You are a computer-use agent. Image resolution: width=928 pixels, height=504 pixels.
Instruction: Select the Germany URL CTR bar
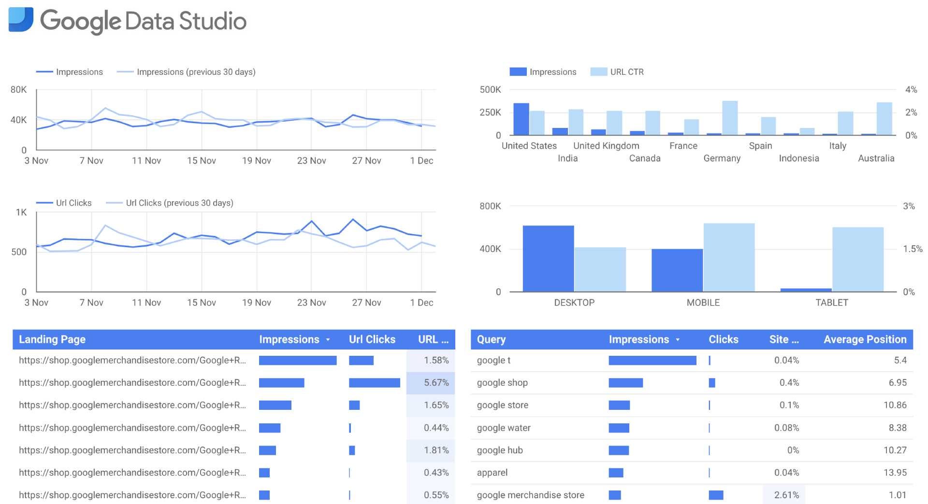pyautogui.click(x=730, y=118)
